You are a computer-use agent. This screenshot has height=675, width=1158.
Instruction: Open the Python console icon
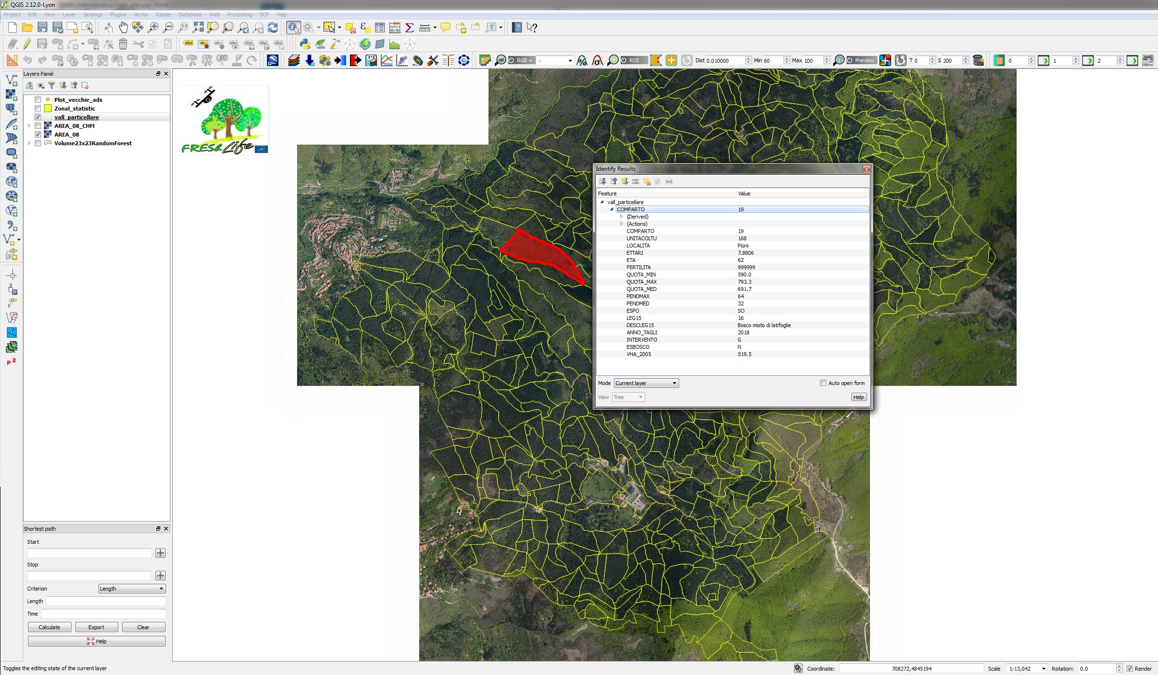305,44
